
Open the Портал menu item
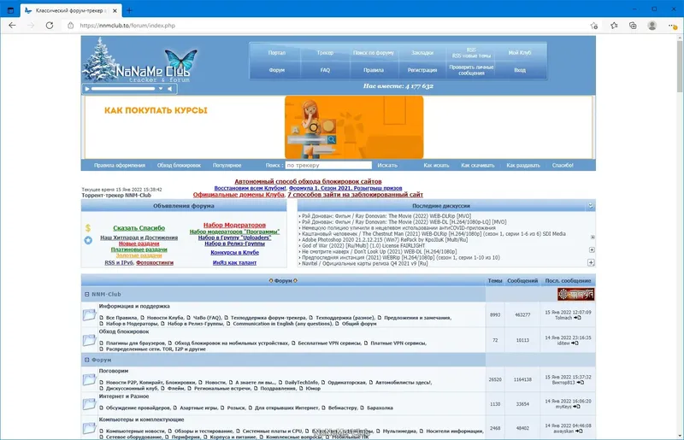click(x=276, y=53)
